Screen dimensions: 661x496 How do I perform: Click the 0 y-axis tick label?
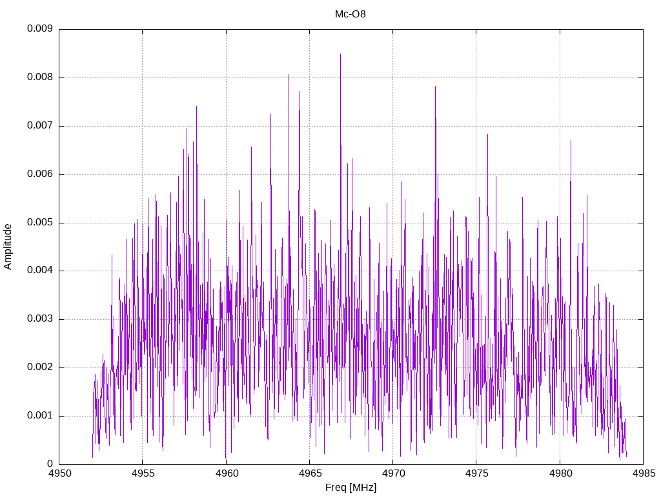(x=50, y=464)
